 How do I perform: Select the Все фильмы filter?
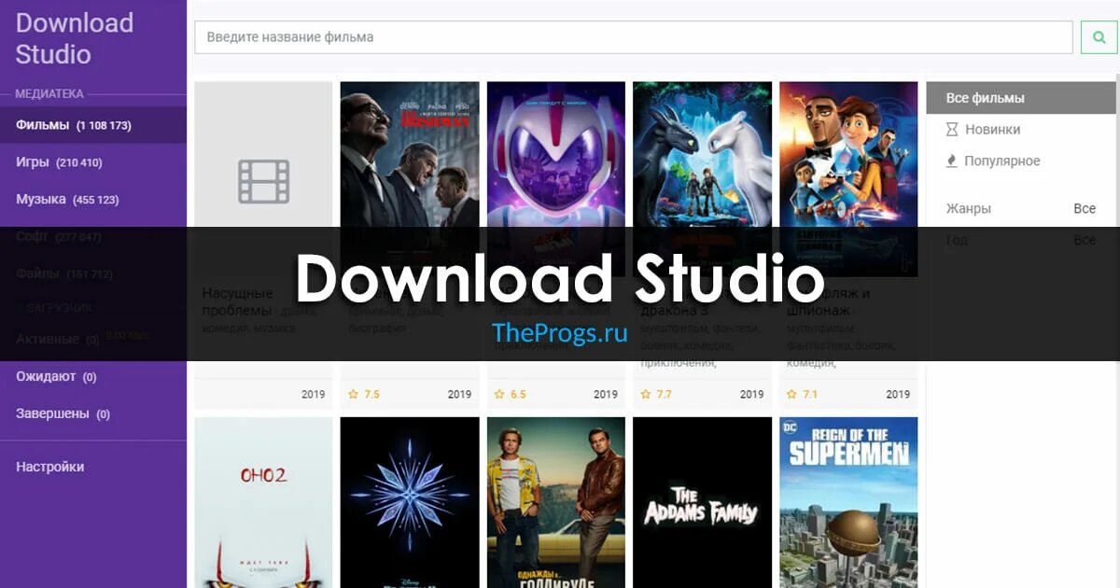(1021, 98)
